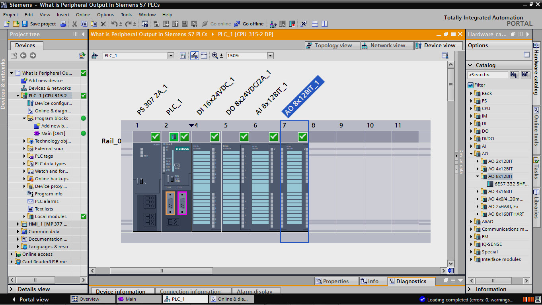Expand the AO 4x16BIT catalog folder
The height and width of the screenshot is (305, 542).
pos(478,191)
